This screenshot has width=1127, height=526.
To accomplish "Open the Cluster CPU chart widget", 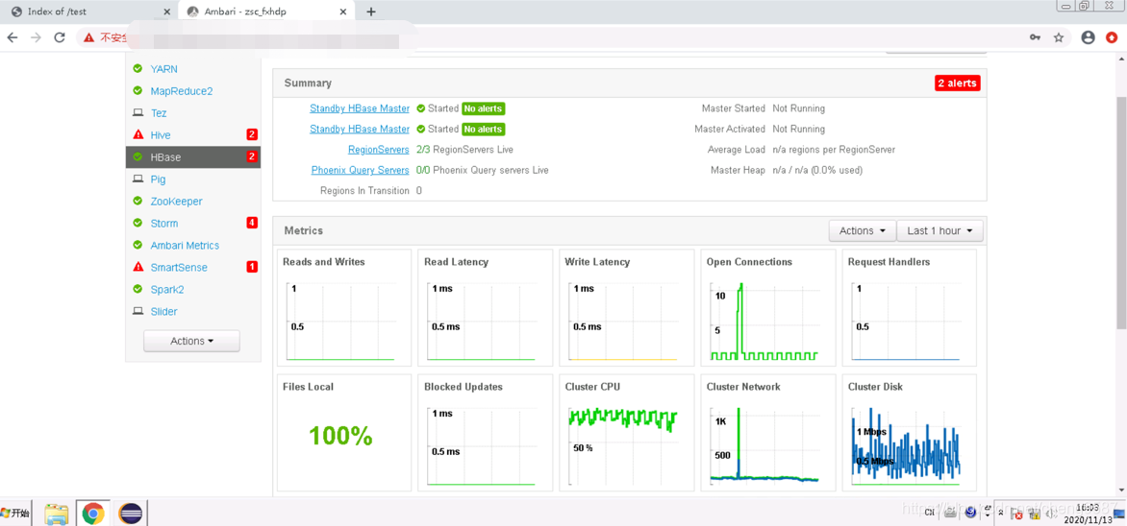I will click(x=627, y=433).
